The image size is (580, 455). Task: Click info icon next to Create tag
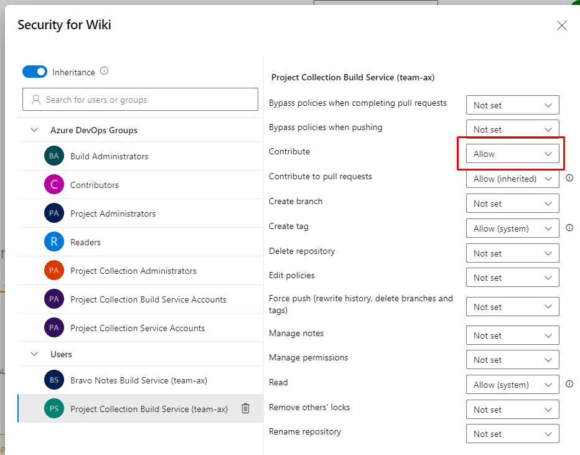tap(569, 228)
